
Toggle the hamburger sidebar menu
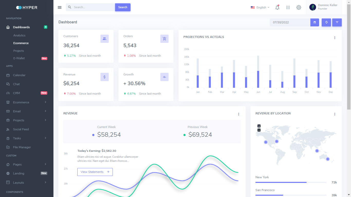60,7
